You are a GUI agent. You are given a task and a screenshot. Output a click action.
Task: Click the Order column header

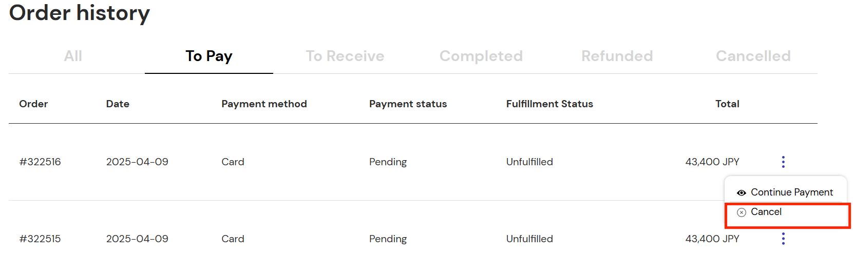click(x=33, y=104)
